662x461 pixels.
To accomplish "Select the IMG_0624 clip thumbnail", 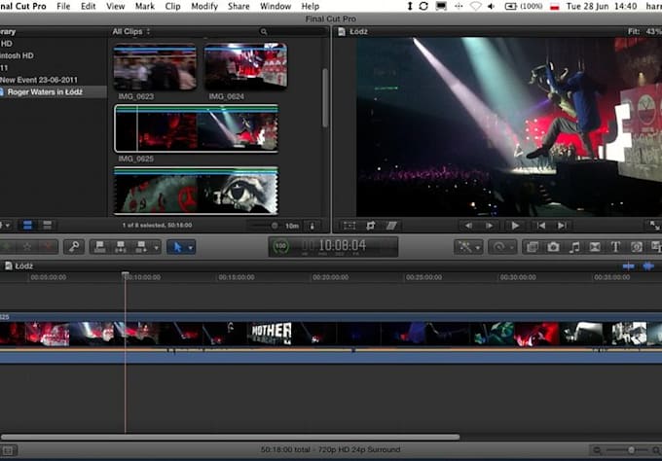I will click(x=245, y=66).
